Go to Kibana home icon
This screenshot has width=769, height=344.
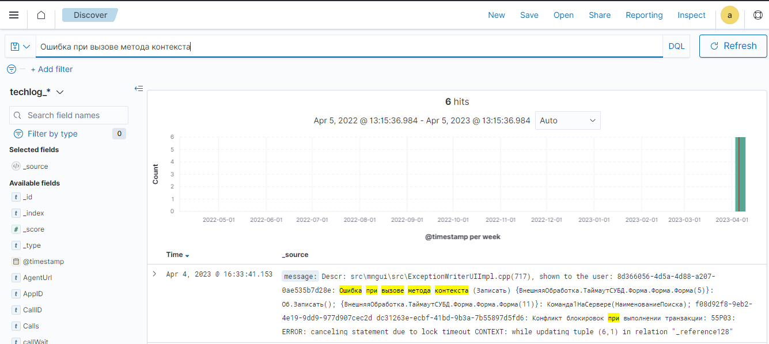(x=41, y=16)
